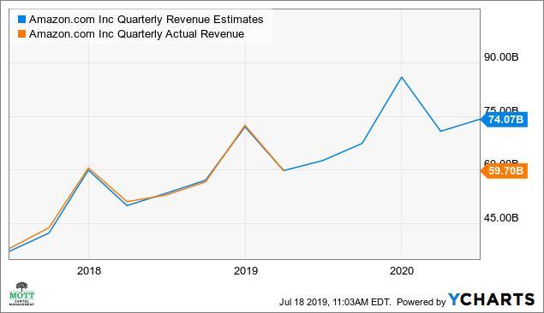Click the 2019 peak on revenue lines
544x313 pixels.
tap(245, 127)
